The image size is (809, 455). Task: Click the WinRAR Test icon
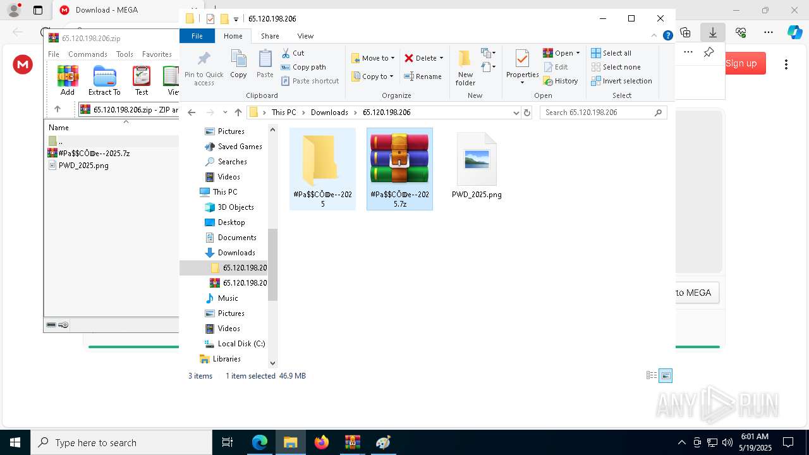point(142,81)
